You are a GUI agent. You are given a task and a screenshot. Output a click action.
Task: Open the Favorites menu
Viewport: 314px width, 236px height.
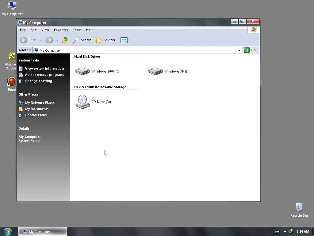(61, 30)
